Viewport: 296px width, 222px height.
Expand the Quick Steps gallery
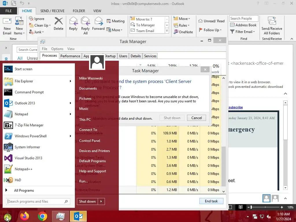click(167, 31)
